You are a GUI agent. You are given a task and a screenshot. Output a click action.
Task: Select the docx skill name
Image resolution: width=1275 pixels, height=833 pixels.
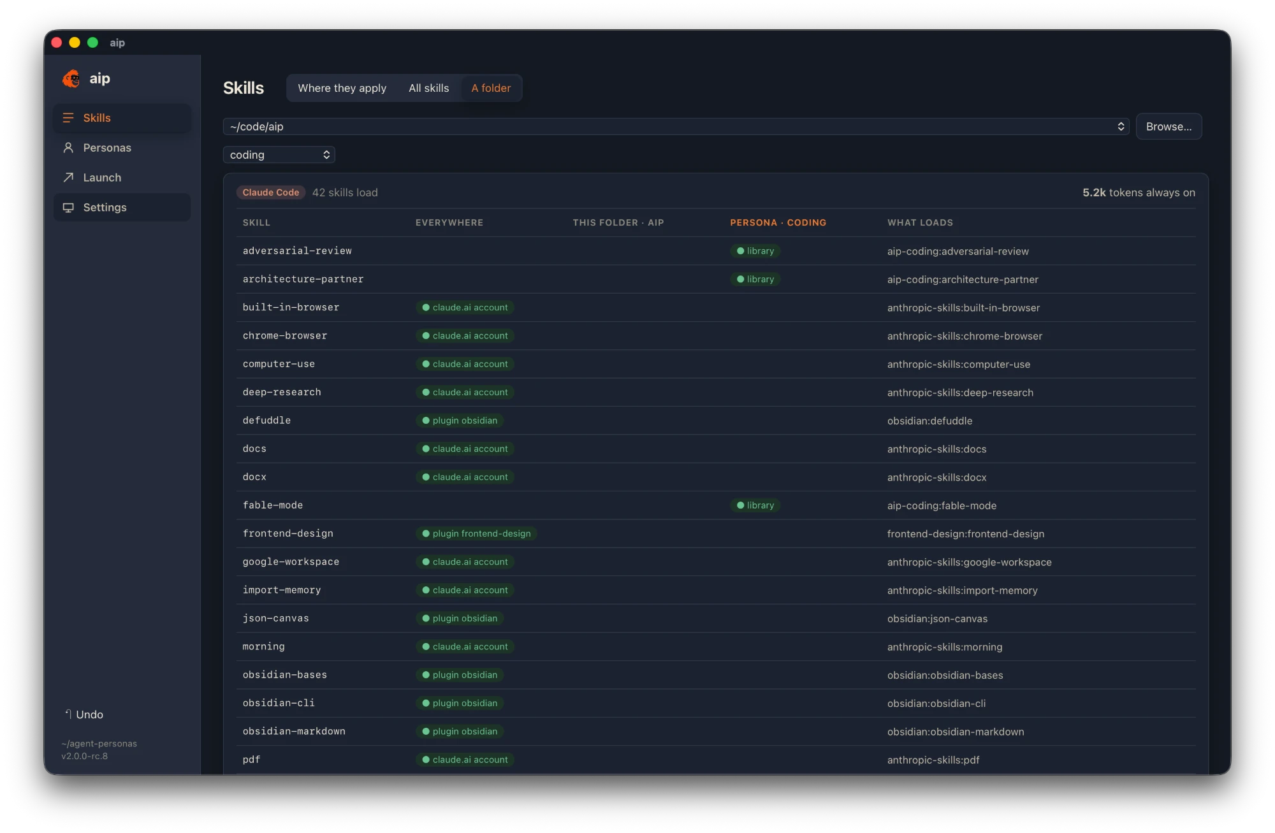click(x=254, y=477)
